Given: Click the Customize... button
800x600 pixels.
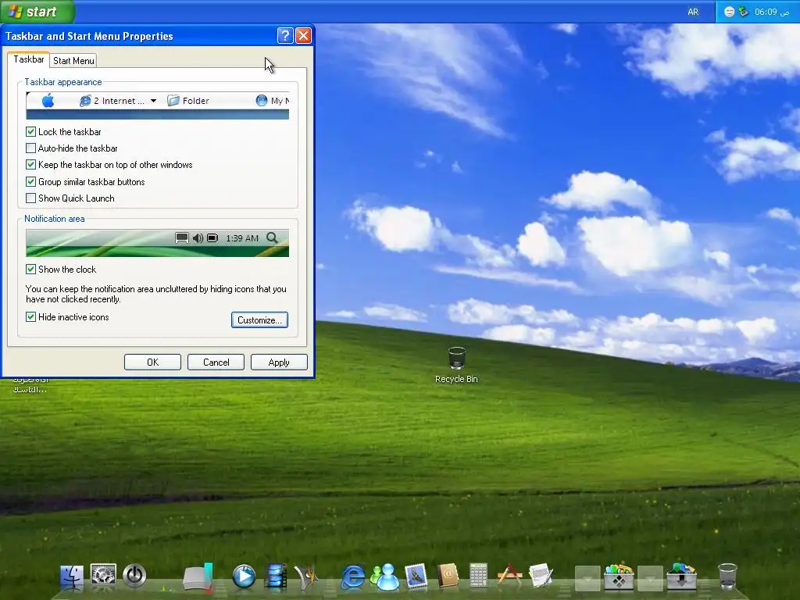Looking at the screenshot, I should point(259,320).
